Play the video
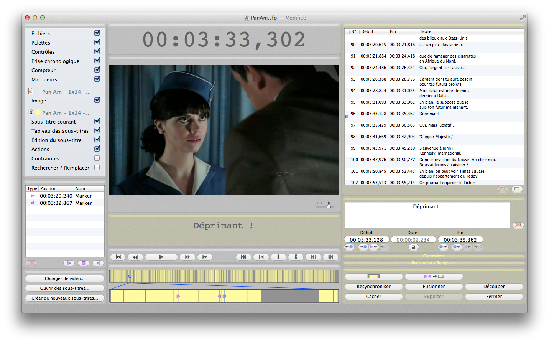The width and height of the screenshot is (549, 343). click(161, 257)
